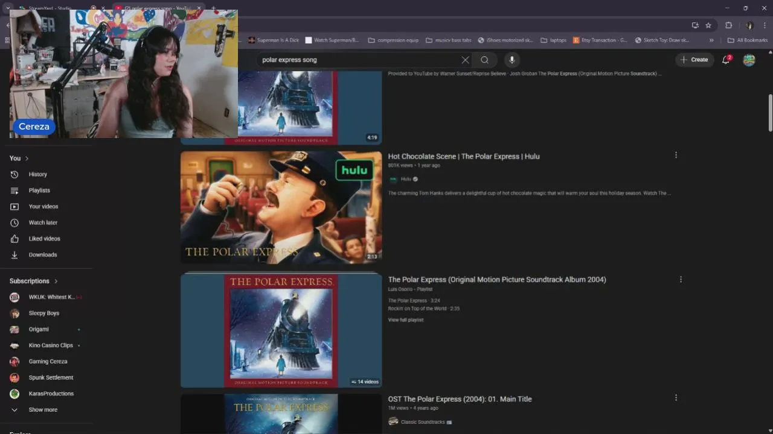773x434 pixels.
Task: Open Playlists in the sidebar
Action: tap(39, 190)
